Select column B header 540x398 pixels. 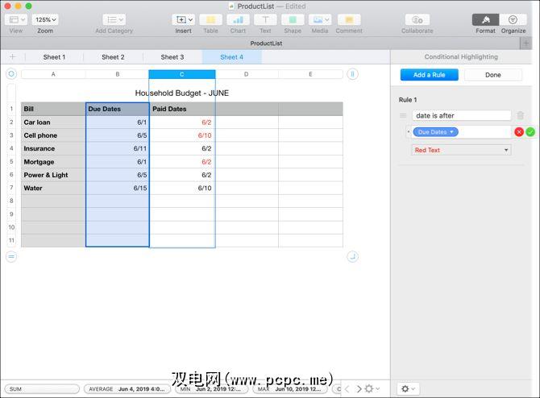tap(118, 74)
